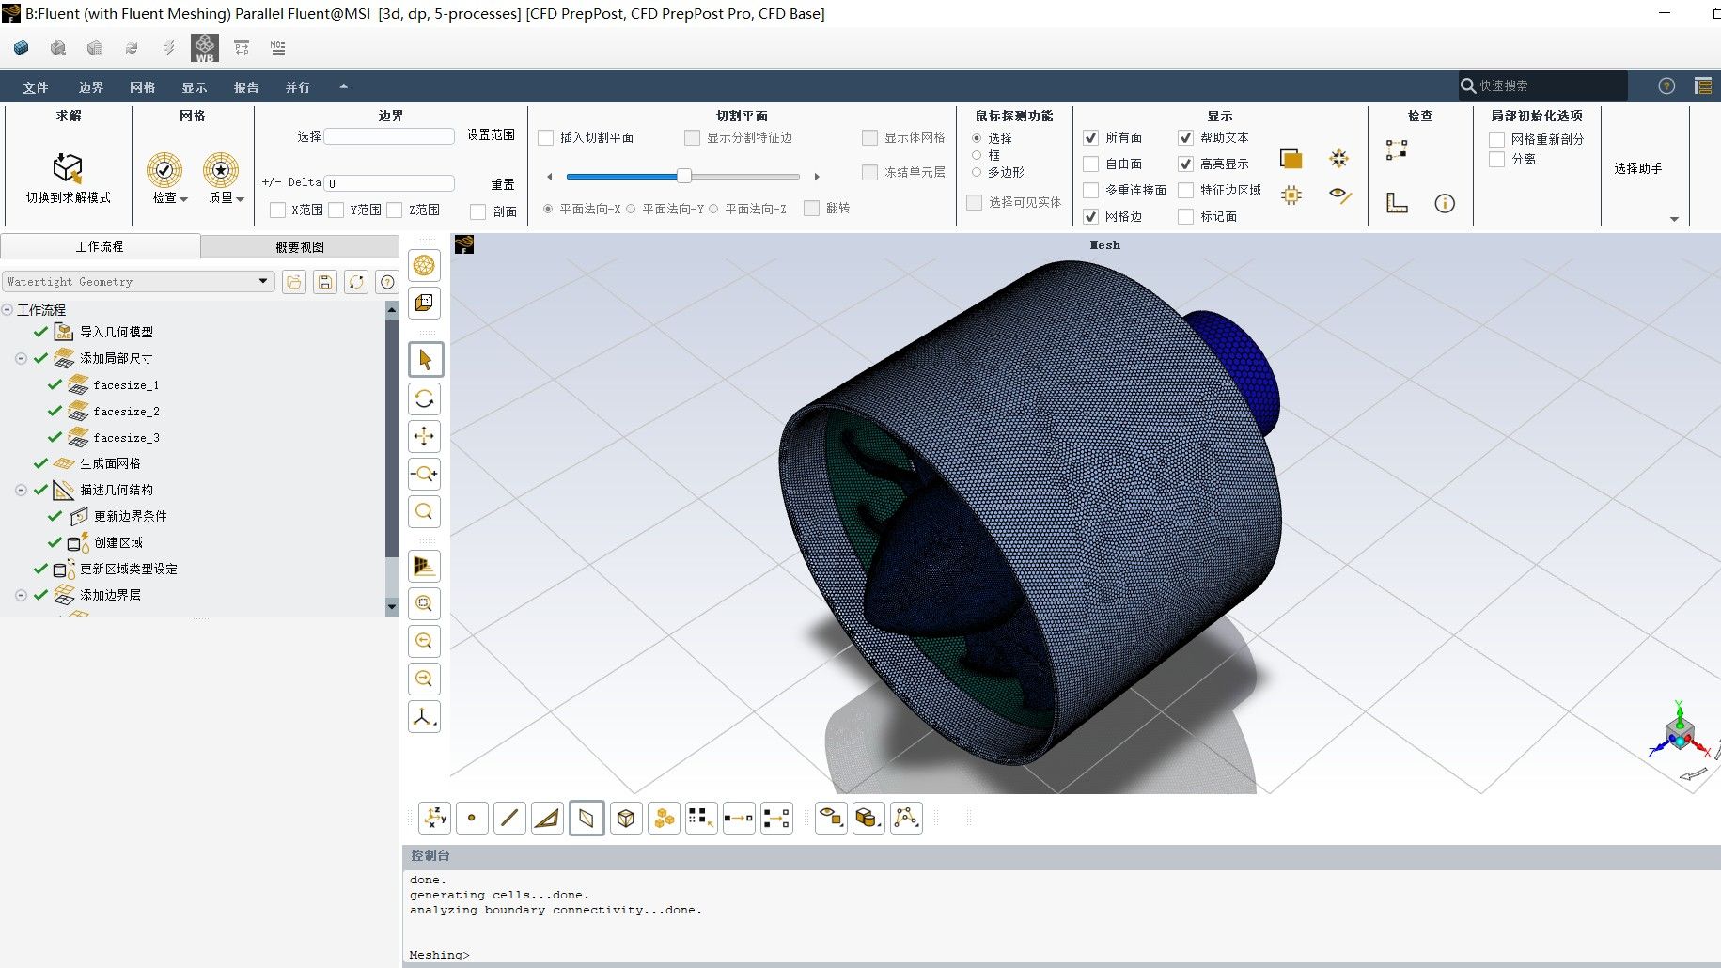Image resolution: width=1721 pixels, height=968 pixels.
Task: Uncheck the 网格边 checkbox
Action: click(1091, 216)
